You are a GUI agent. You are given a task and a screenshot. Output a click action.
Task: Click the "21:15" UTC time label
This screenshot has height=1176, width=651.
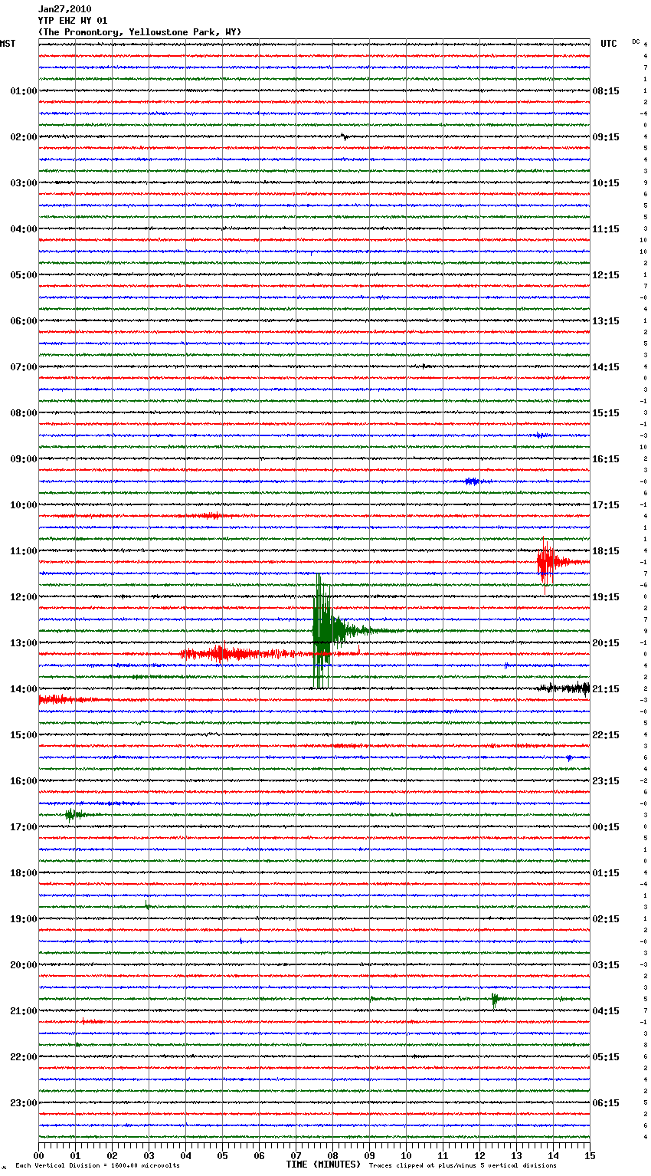606,689
